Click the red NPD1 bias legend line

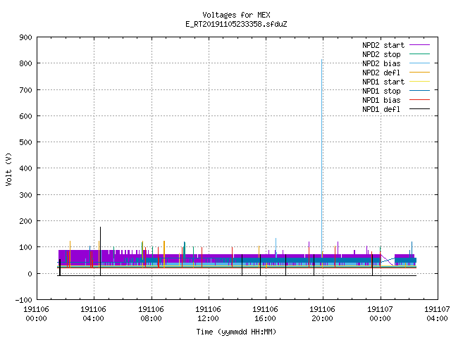pyautogui.click(x=419, y=100)
